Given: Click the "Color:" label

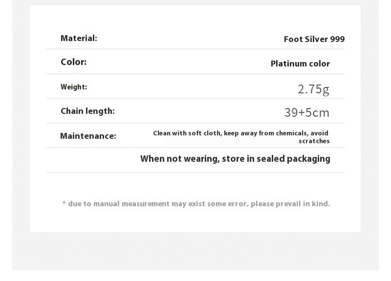Looking at the screenshot, I should [73, 62].
